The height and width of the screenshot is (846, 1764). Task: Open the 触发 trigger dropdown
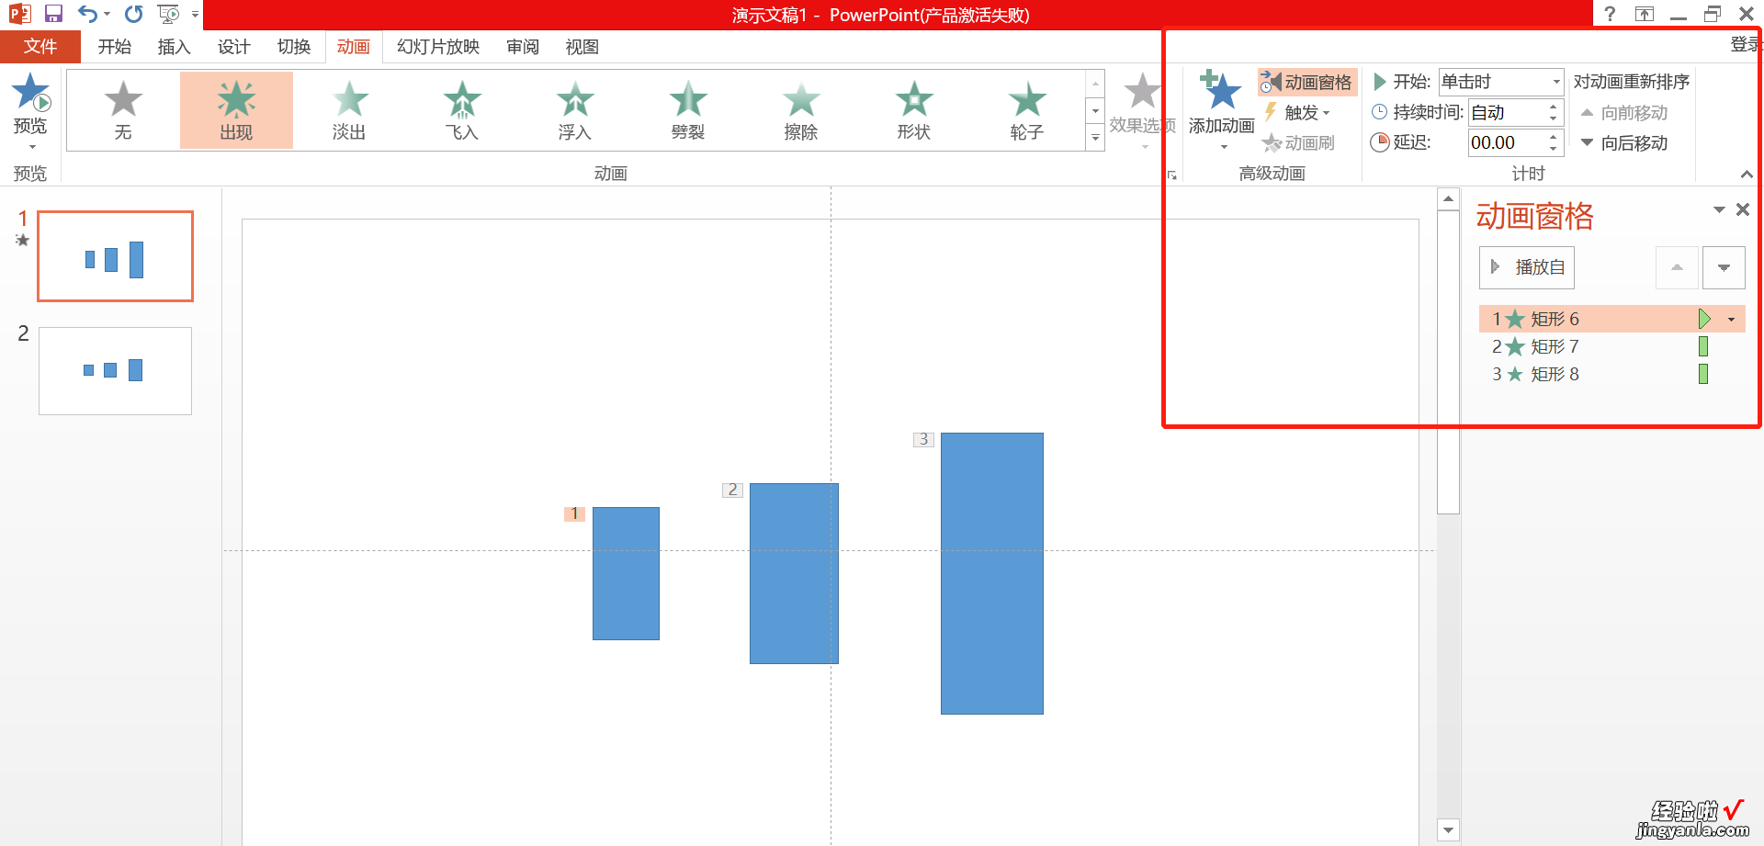click(1296, 112)
